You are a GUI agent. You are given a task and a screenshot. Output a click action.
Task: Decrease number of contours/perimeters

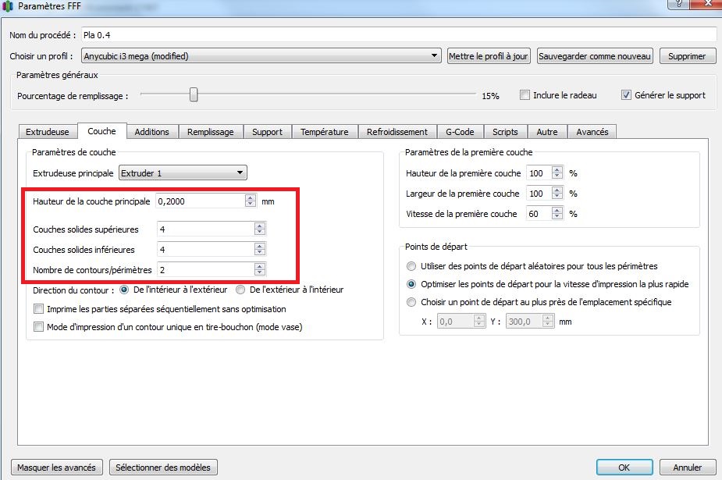pyautogui.click(x=260, y=272)
